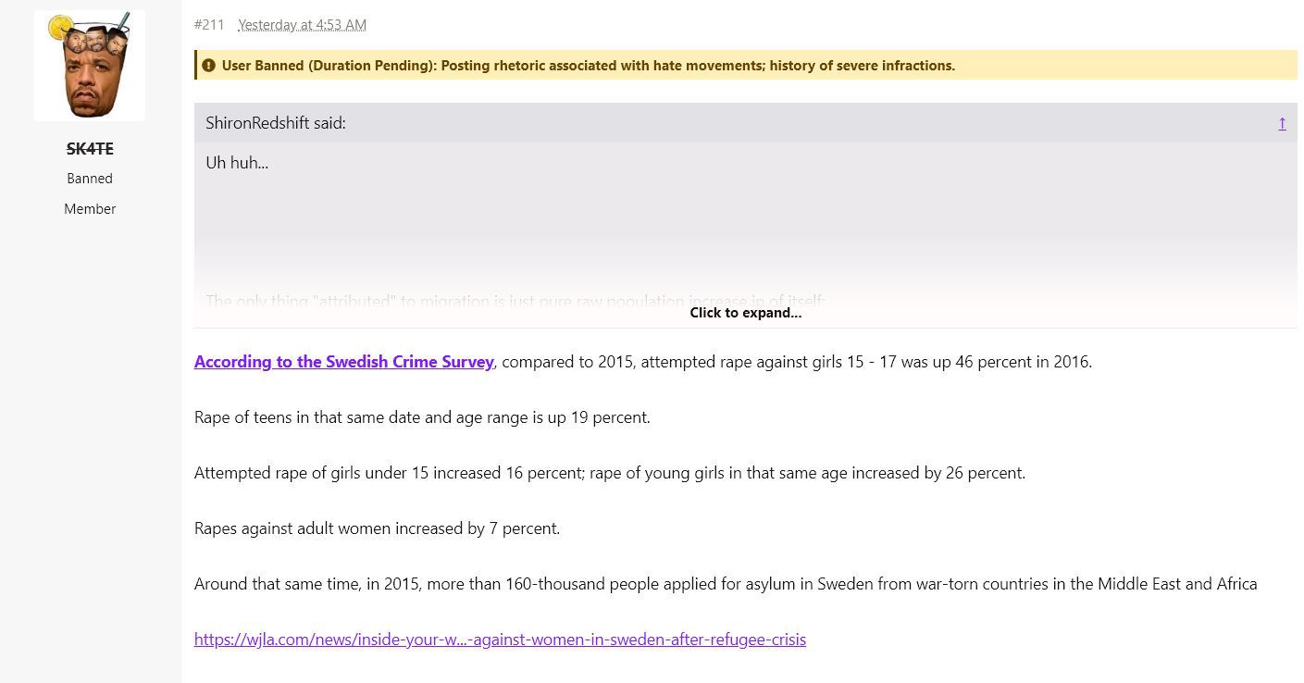Open post permalink #211
1304x683 pixels.
tap(209, 25)
